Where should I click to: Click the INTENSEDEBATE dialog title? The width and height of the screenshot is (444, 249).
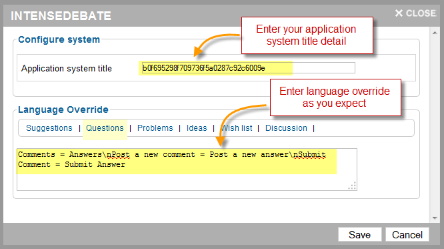coord(61,16)
